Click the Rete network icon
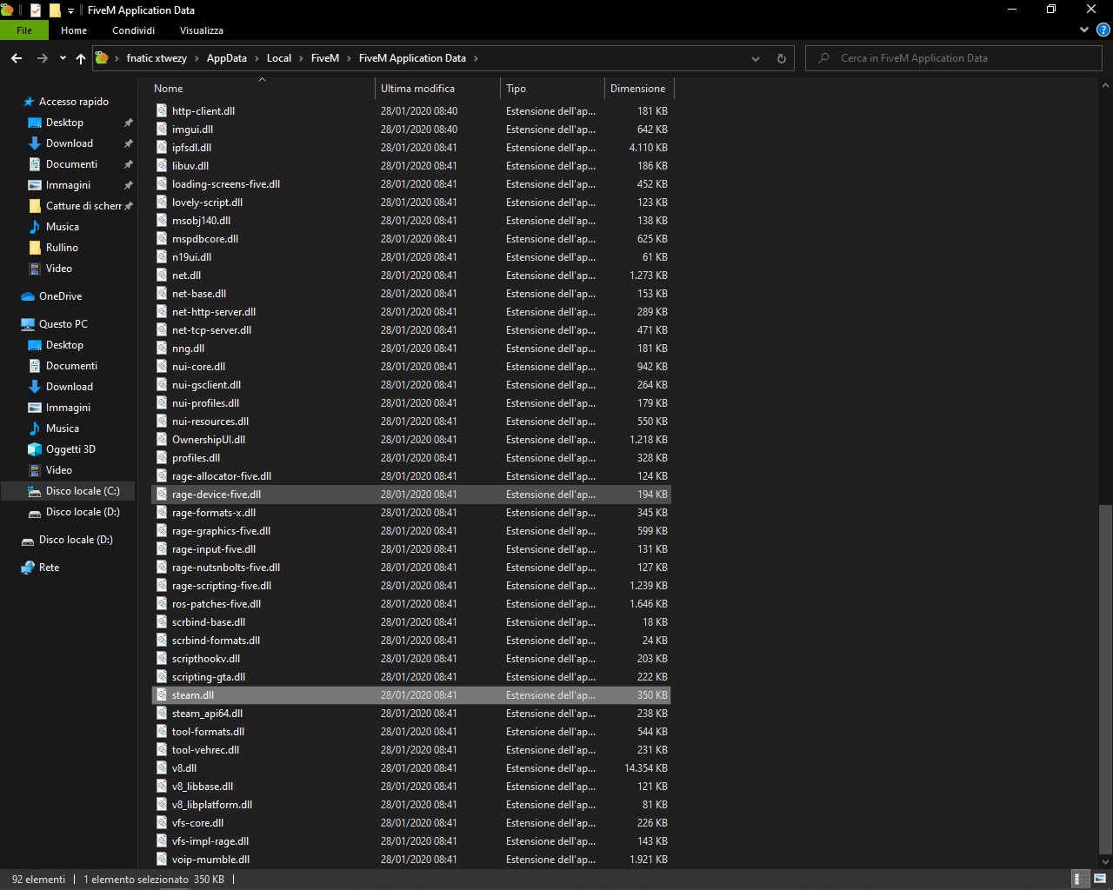1113x890 pixels. (28, 568)
